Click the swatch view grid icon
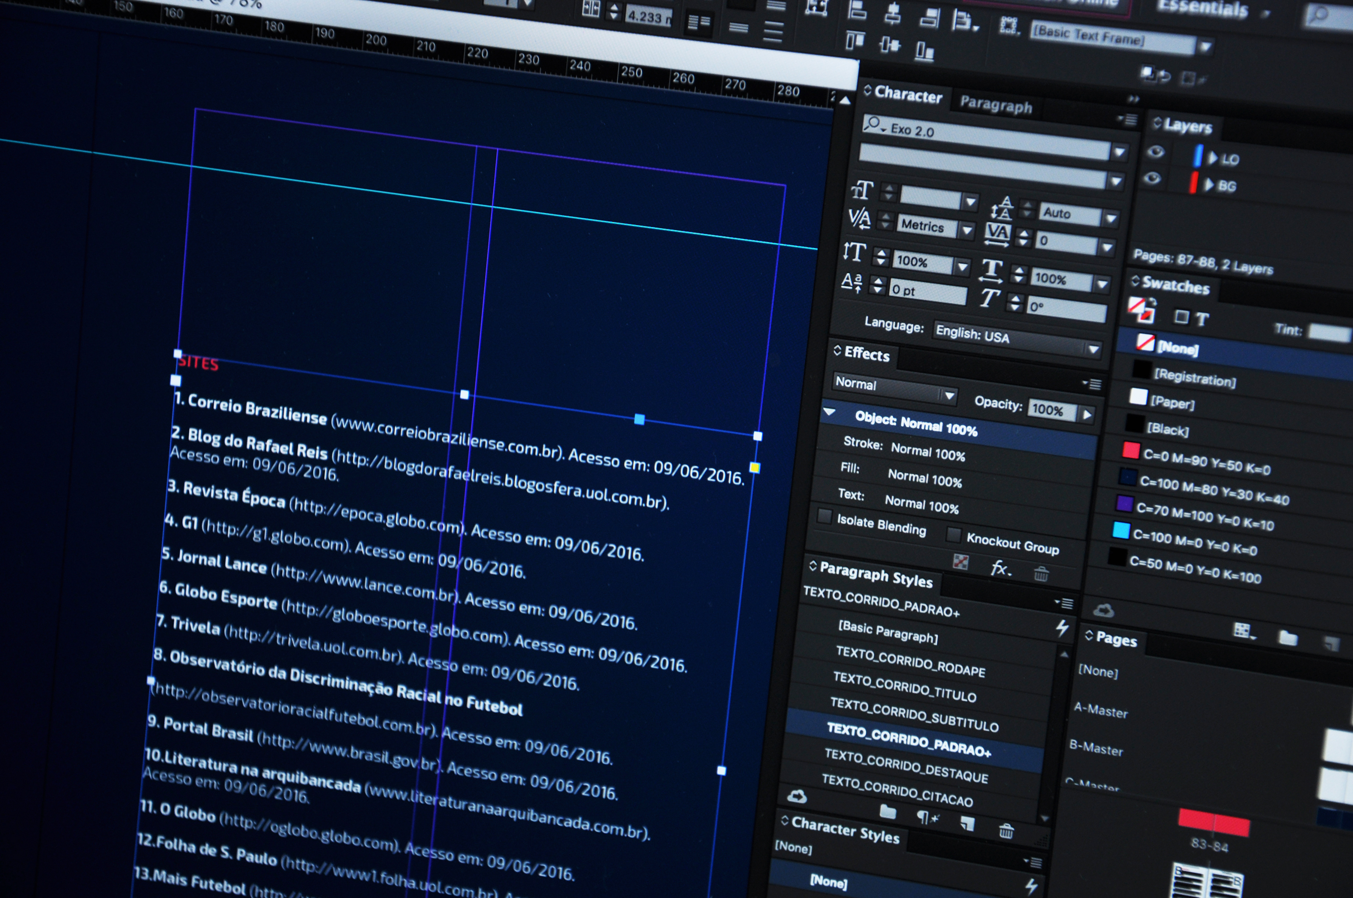Viewport: 1353px width, 898px height. (1243, 631)
